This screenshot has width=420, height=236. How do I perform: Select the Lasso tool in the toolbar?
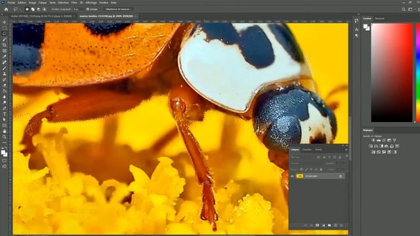5,33
